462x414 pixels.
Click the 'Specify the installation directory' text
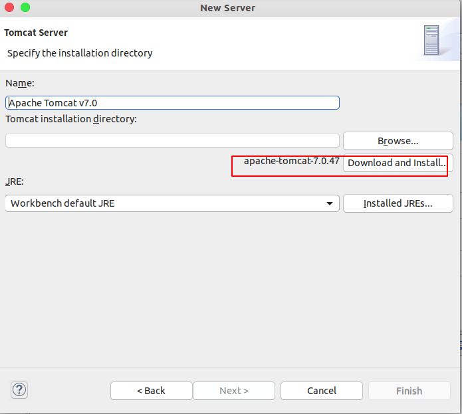80,53
